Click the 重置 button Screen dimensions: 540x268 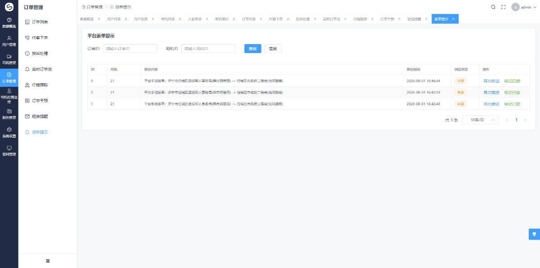pos(273,49)
